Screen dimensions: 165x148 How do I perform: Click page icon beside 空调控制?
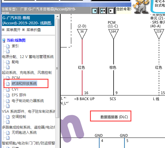click(8, 117)
